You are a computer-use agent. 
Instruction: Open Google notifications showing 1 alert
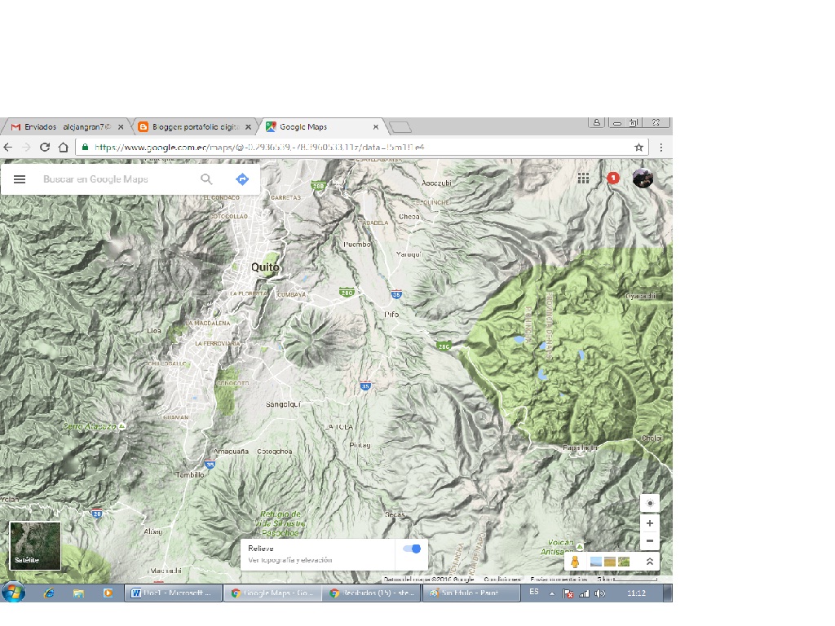click(x=612, y=177)
